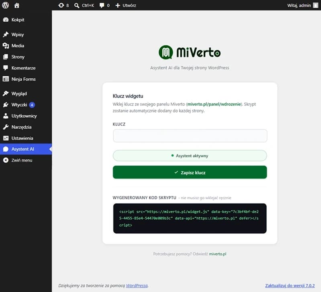Click the checkmark icon on Zapisz klucz
Viewport: 321px width, 292px height.
176,172
